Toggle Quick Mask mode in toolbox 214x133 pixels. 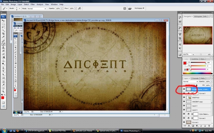[x=3, y=102]
